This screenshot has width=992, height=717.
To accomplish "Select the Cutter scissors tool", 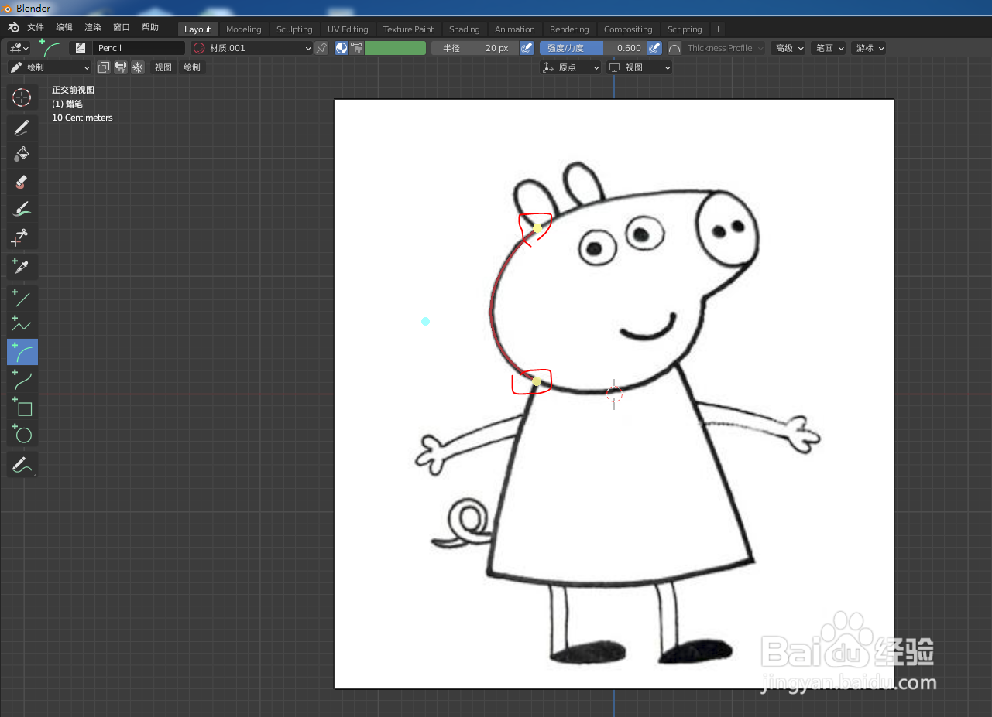I will [22, 237].
